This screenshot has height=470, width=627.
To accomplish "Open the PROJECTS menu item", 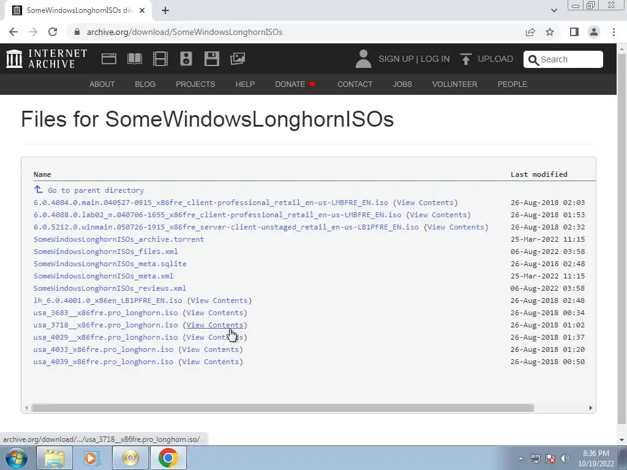I will (195, 84).
